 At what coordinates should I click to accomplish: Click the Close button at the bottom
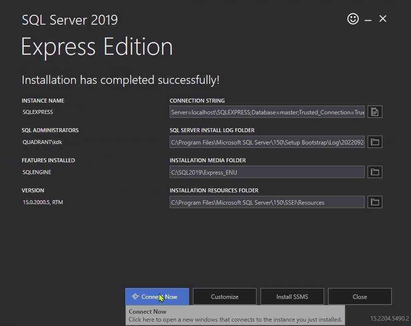360,296
